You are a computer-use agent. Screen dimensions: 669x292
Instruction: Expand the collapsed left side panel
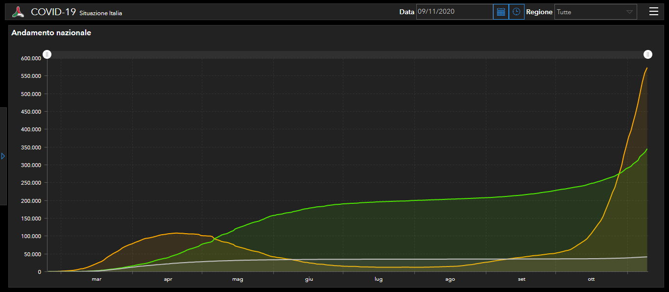3,156
